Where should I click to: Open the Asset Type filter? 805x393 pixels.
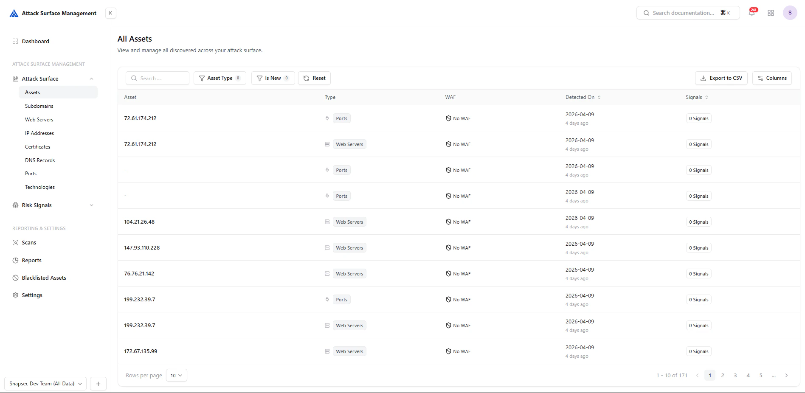[x=220, y=78]
